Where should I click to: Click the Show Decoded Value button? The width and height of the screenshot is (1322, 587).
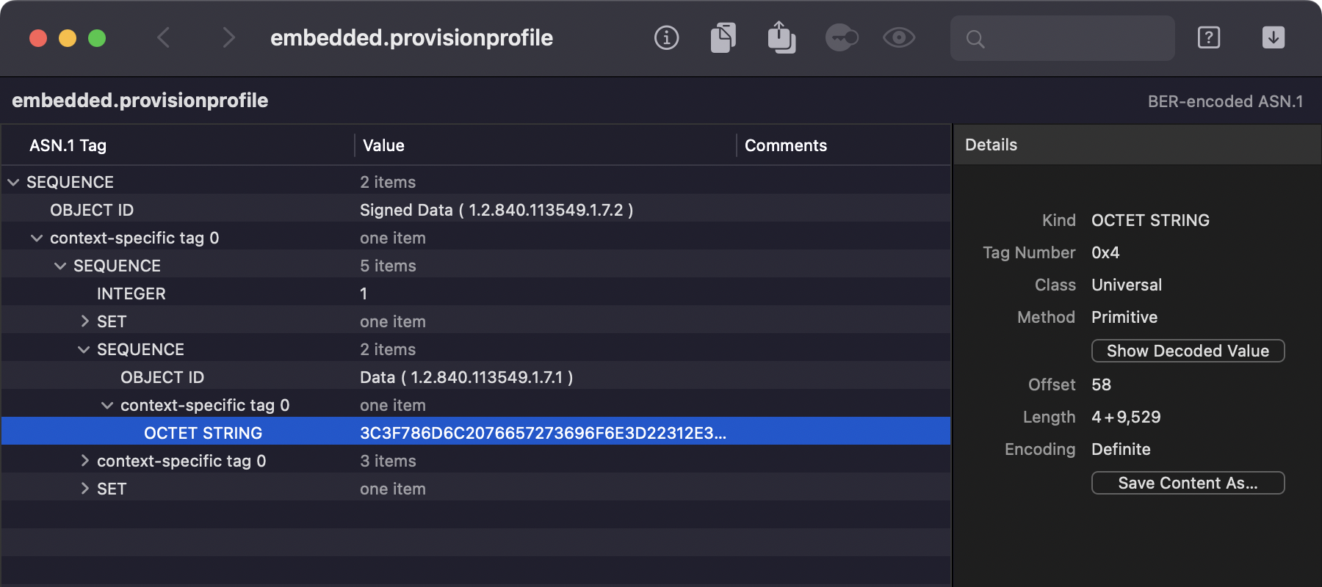pos(1188,351)
